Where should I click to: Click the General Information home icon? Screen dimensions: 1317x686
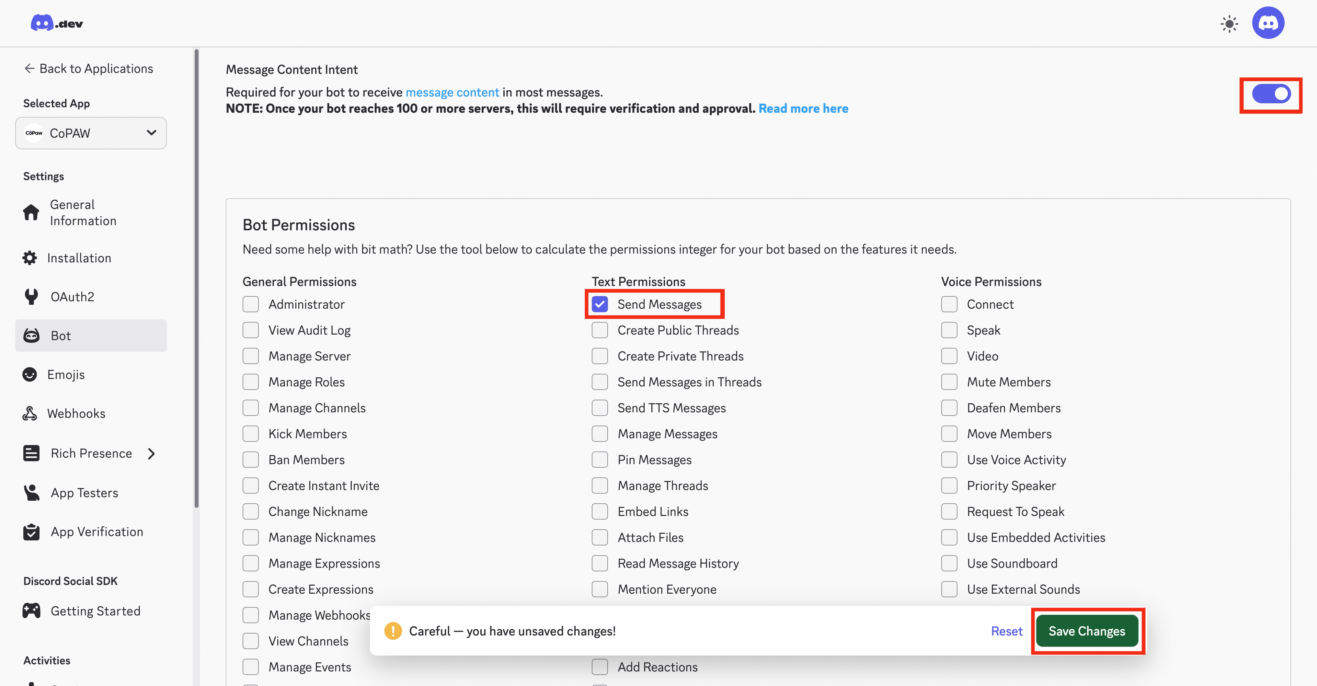31,212
